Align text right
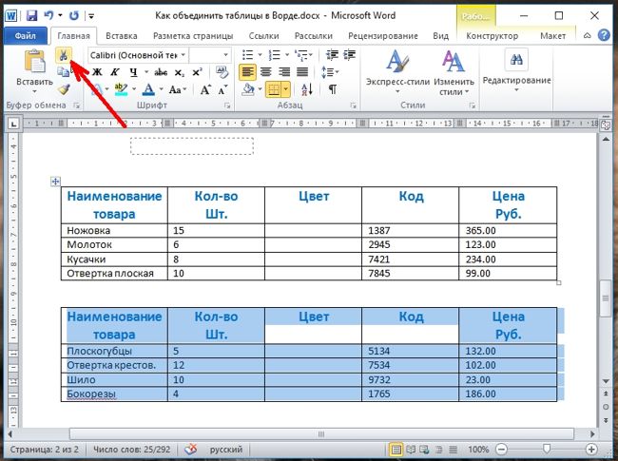The height and width of the screenshot is (461, 618). pos(284,72)
